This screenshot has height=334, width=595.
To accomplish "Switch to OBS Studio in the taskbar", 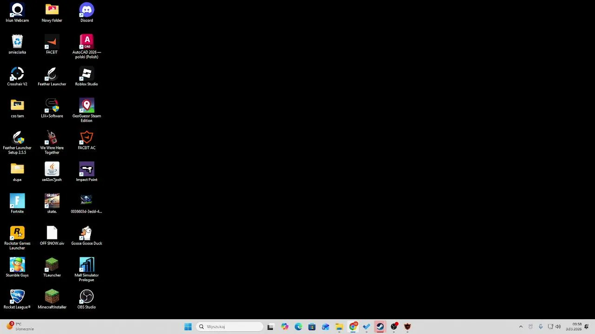I will point(394,327).
